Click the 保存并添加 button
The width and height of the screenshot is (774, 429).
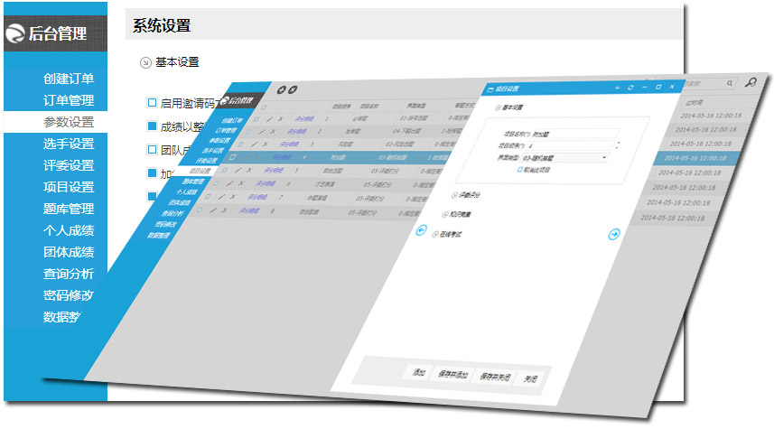(x=452, y=375)
